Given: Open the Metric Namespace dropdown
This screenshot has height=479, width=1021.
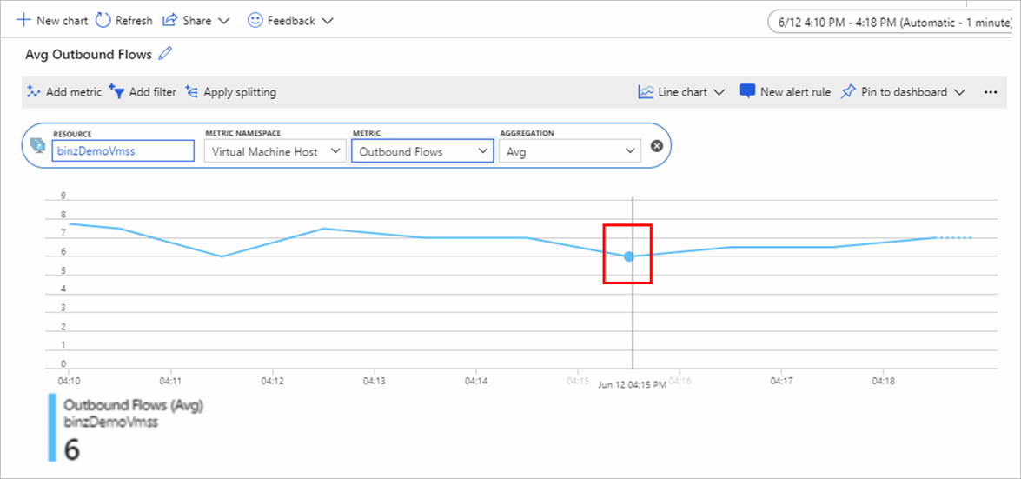Looking at the screenshot, I should [x=274, y=151].
